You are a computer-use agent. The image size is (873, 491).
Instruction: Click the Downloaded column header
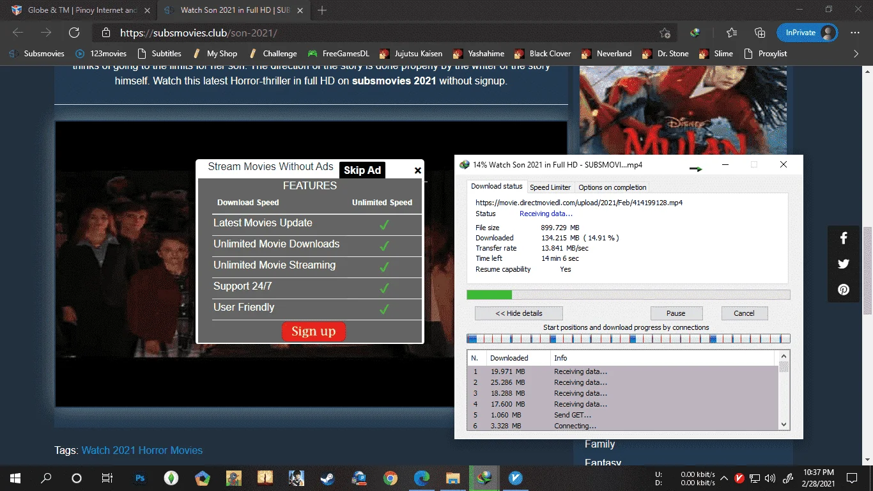coord(518,358)
